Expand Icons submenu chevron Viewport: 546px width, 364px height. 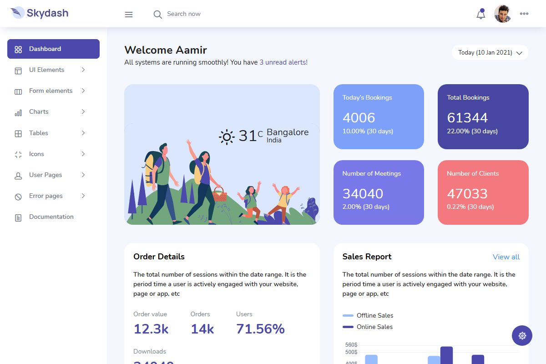(83, 154)
